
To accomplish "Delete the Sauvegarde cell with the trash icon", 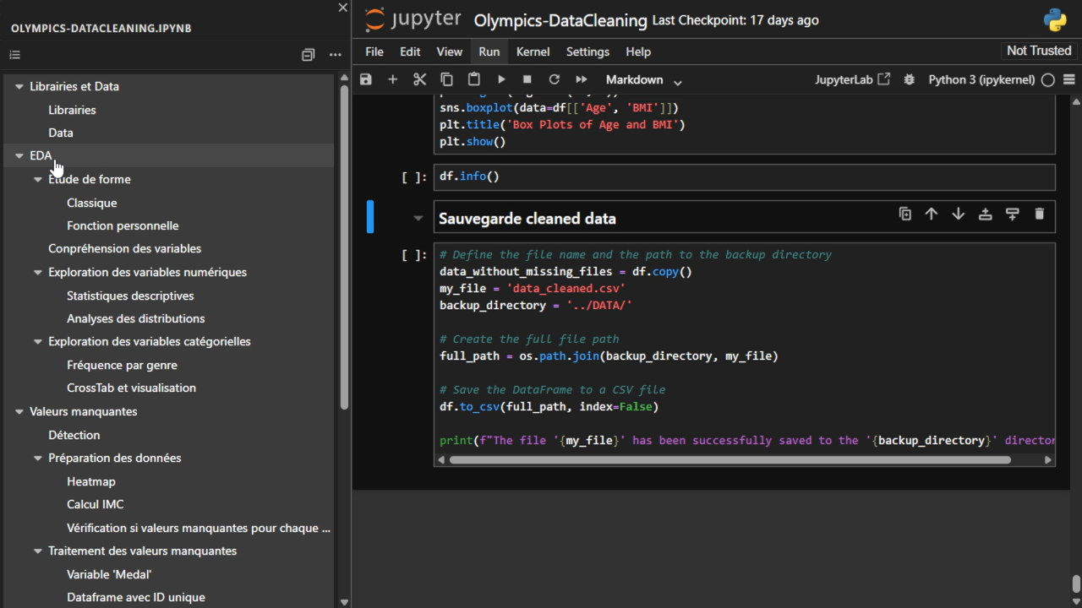I will 1039,214.
